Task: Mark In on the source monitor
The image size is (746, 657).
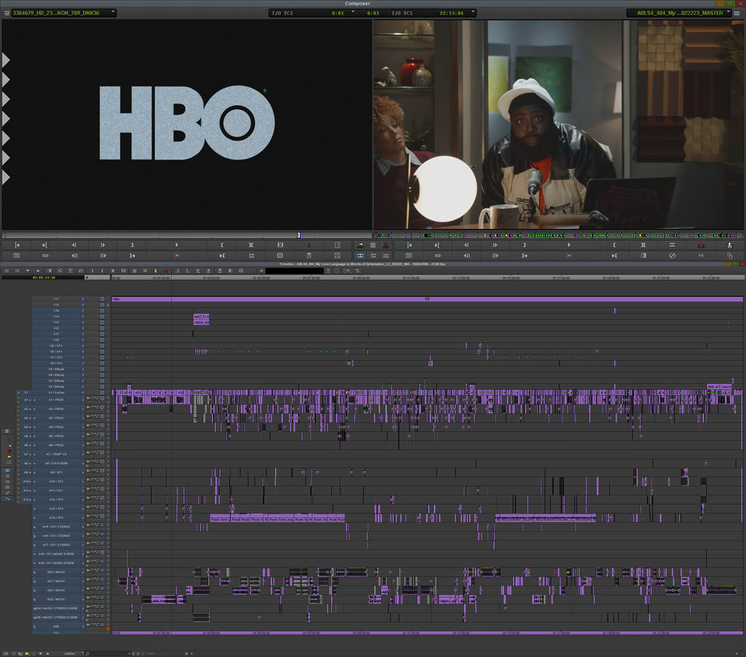Action: coord(222,245)
